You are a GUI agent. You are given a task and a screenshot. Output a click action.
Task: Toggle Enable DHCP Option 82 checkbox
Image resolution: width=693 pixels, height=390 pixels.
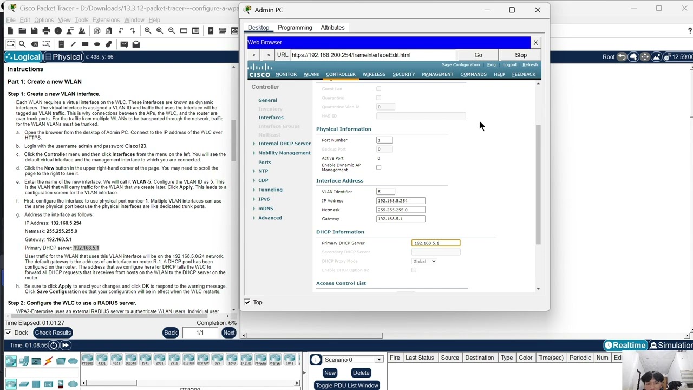[x=414, y=270]
